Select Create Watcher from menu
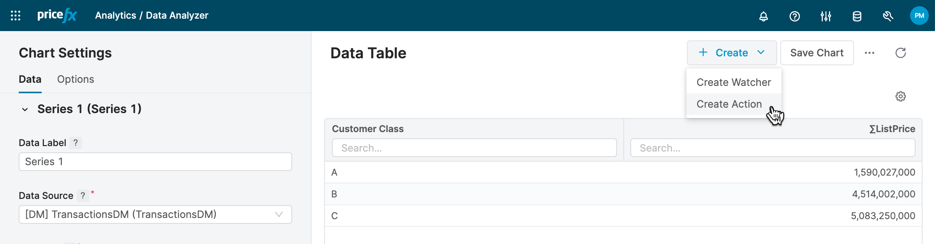935x244 pixels. pyautogui.click(x=733, y=82)
